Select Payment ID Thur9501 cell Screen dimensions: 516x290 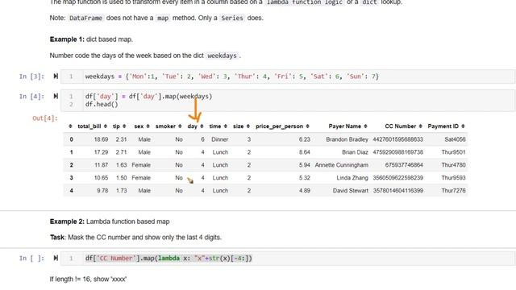pos(453,152)
